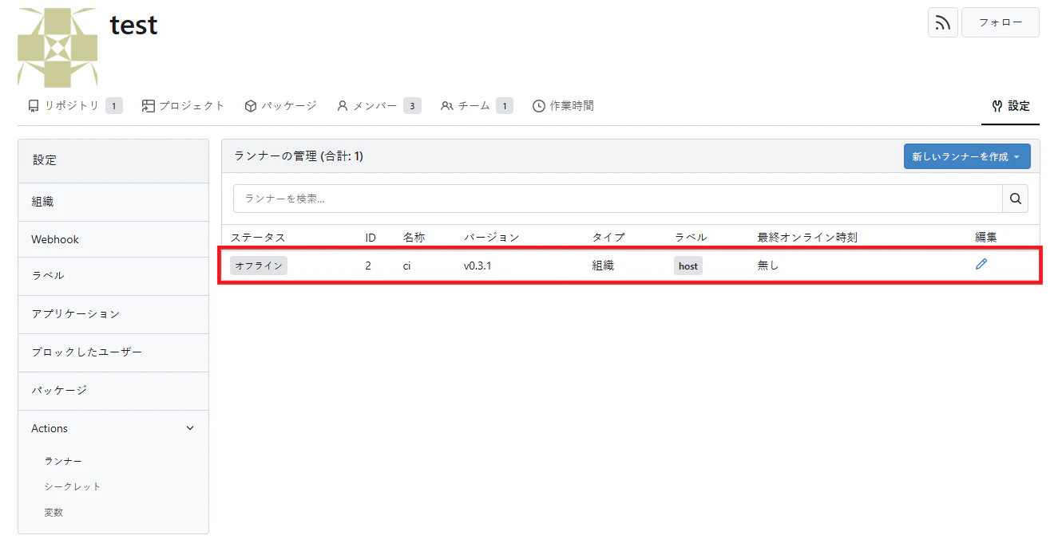
Task: Go to the メンバー tab
Action: [x=378, y=106]
